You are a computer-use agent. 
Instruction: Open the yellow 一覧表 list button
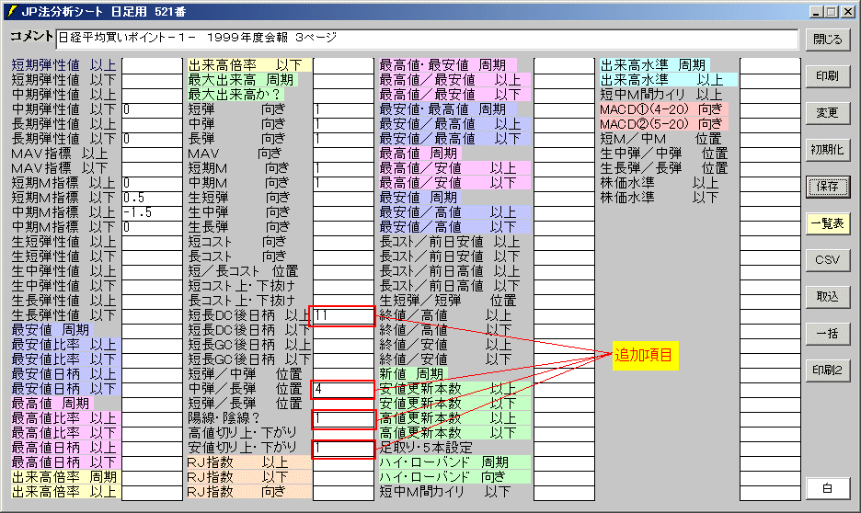pos(827,223)
